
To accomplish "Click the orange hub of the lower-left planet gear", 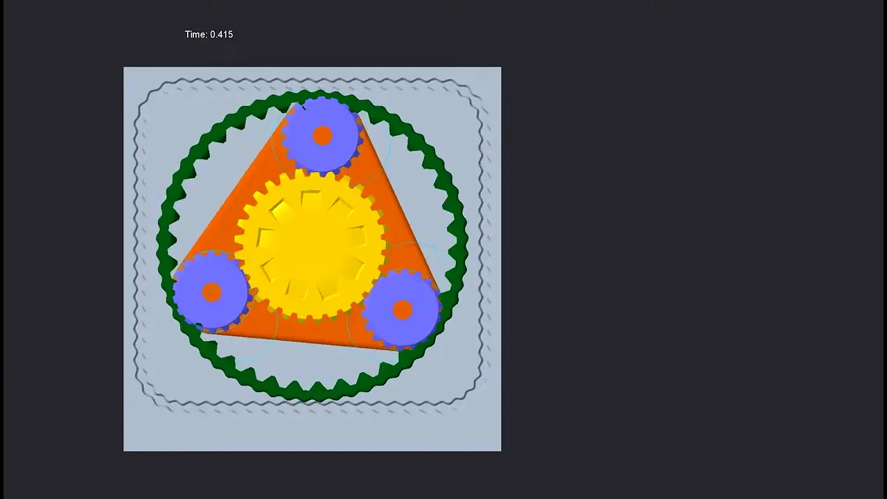I will point(211,292).
